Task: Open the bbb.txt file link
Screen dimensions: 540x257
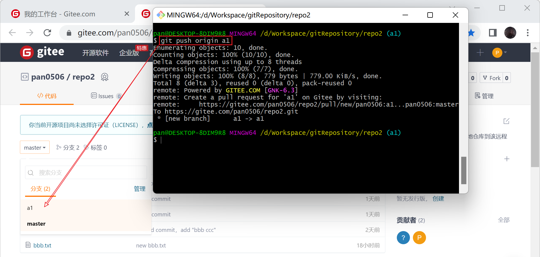Action: click(42, 245)
